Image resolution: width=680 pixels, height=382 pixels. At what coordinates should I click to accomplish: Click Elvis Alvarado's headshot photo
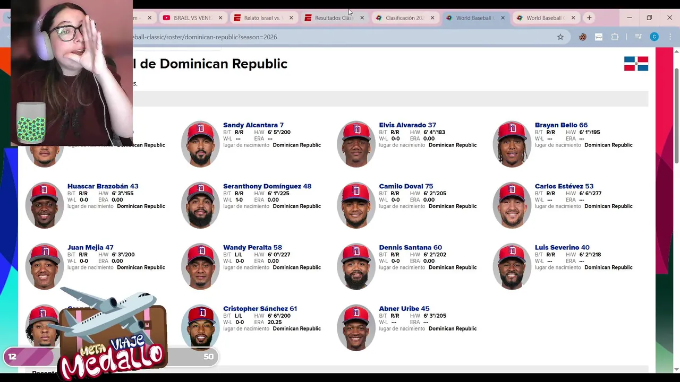point(356,144)
